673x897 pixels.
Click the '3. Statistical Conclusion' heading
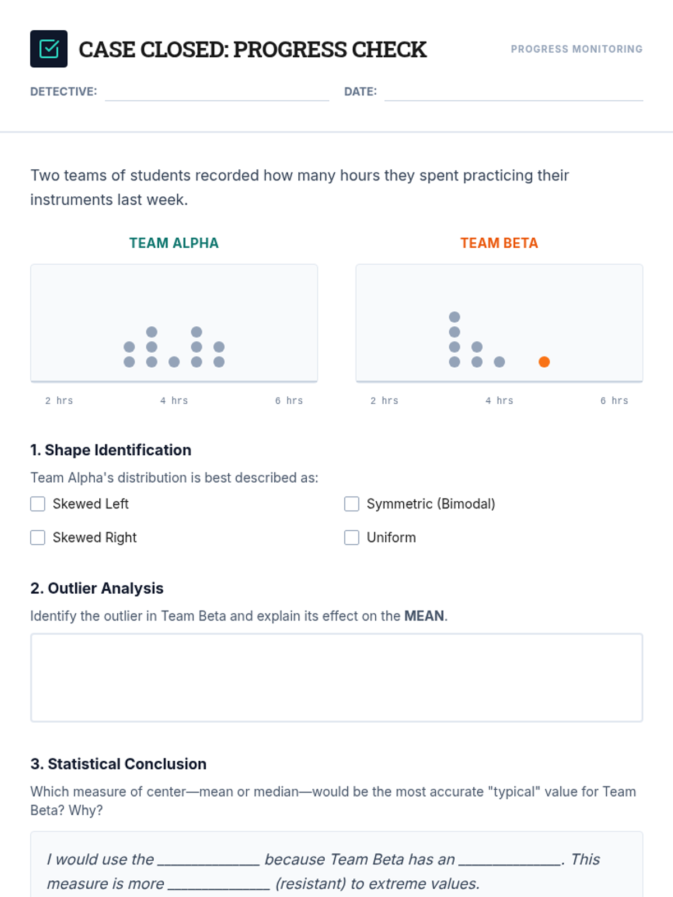click(x=118, y=764)
